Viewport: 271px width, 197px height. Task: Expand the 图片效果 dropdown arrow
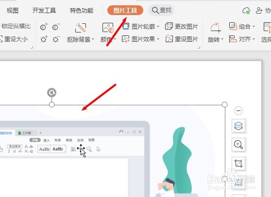(158, 39)
